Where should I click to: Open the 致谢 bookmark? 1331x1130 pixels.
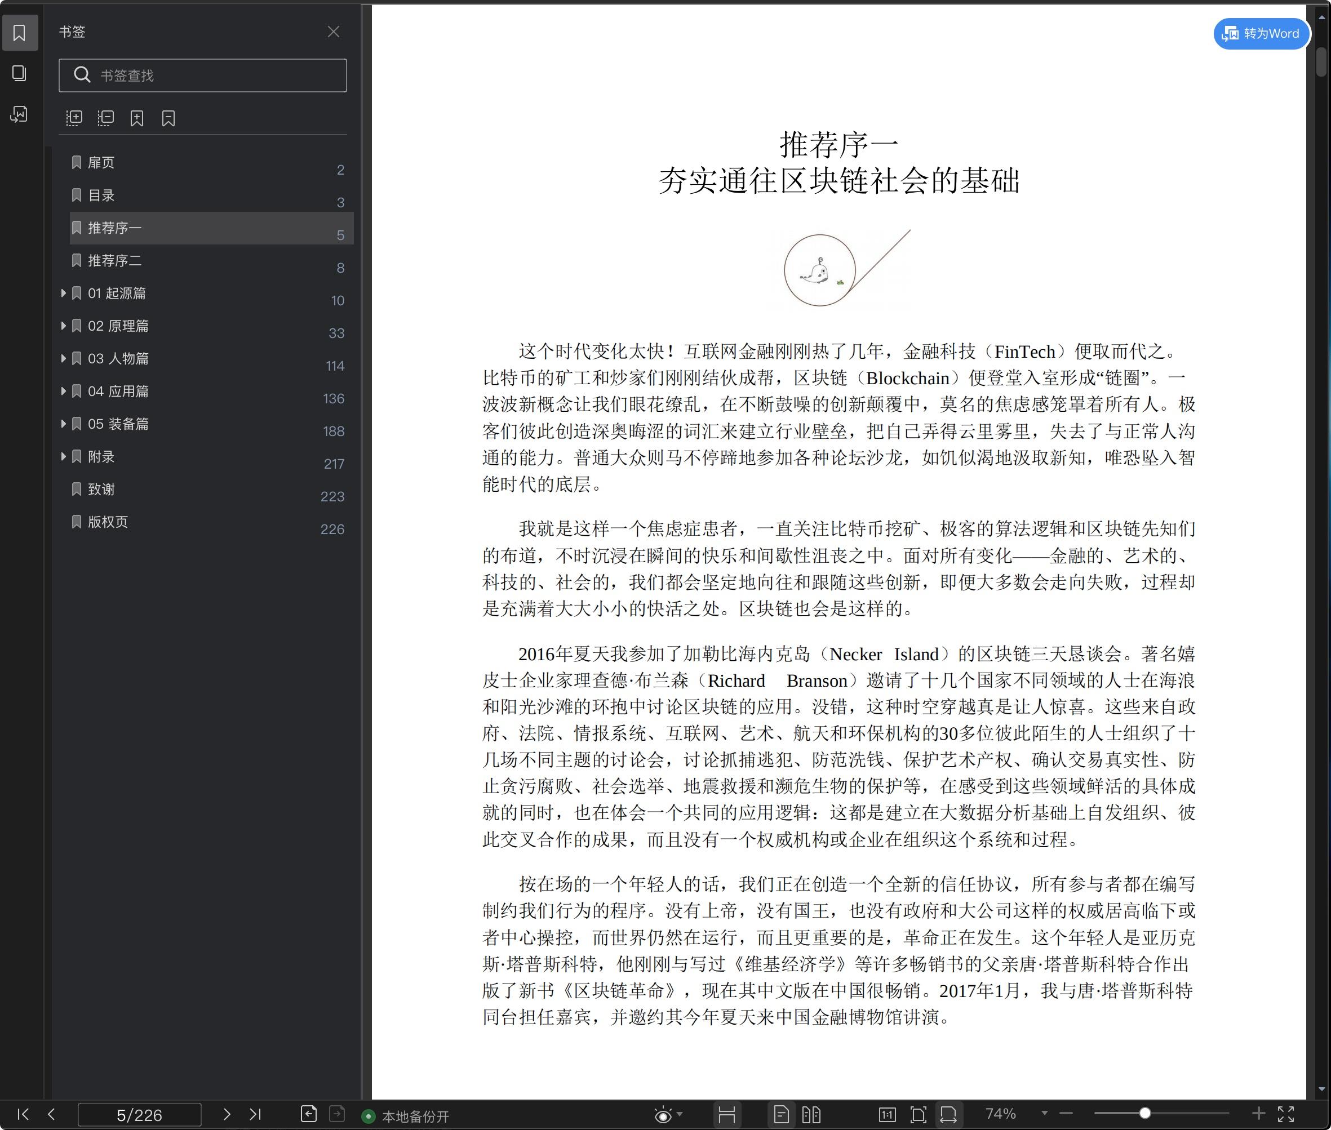211,490
